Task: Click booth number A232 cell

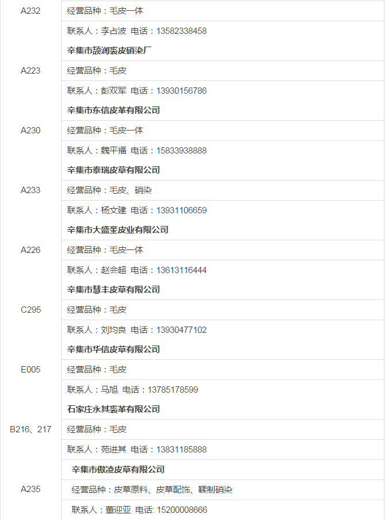Action: (x=31, y=11)
